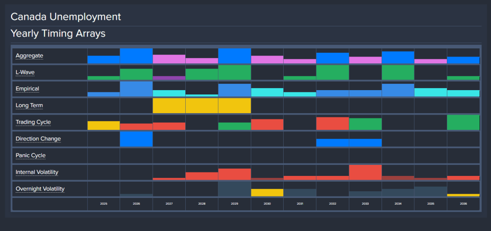Click the Empirical blue bar for 2034
491x231 pixels.
398,90
